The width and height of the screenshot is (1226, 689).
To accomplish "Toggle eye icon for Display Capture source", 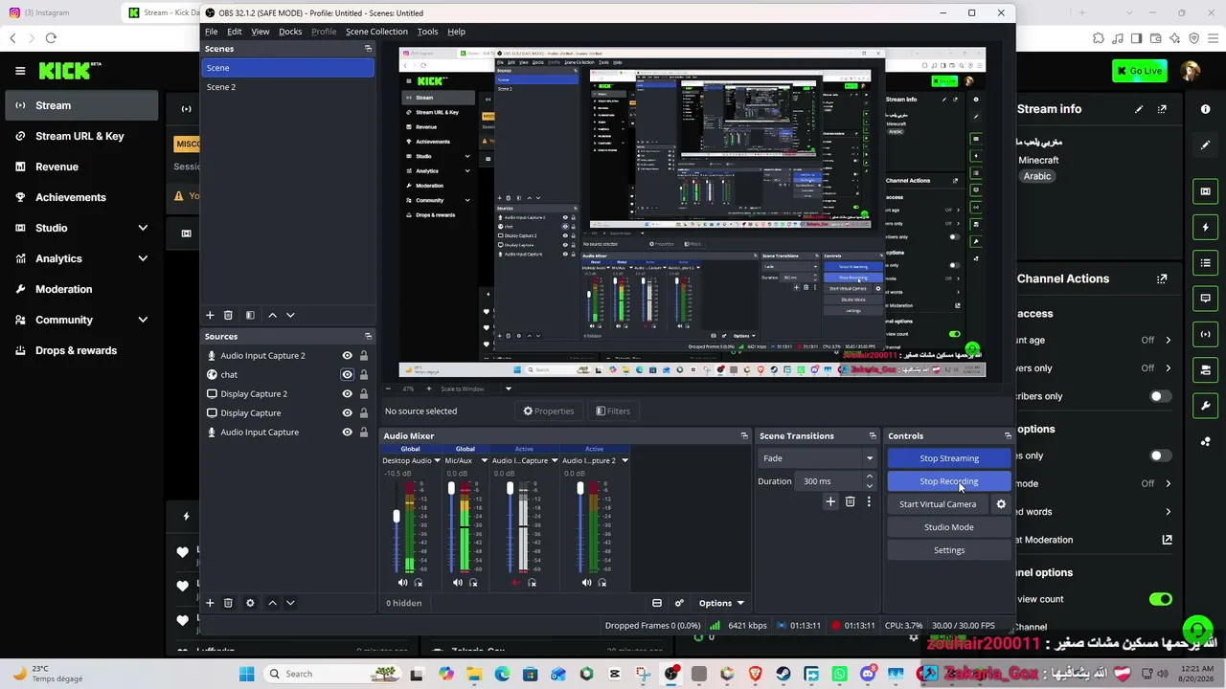I will point(348,413).
